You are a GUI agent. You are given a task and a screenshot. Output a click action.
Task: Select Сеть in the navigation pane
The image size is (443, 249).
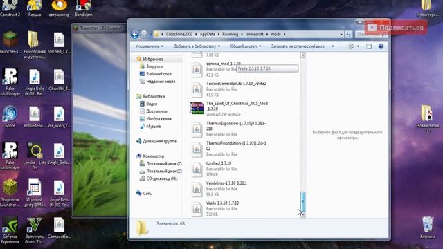147,194
